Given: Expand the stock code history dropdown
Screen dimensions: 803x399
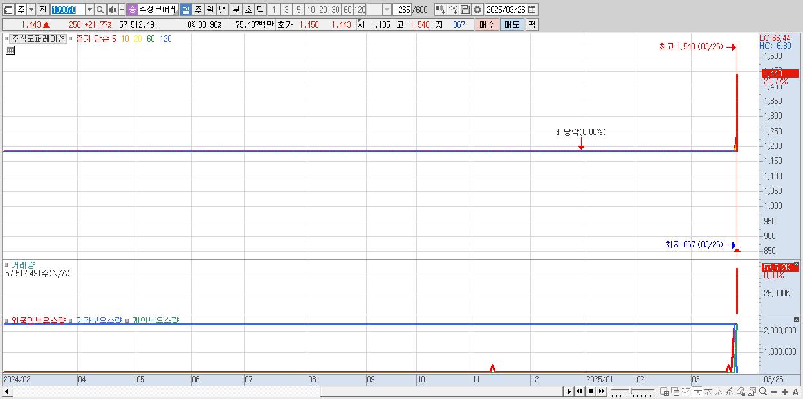Looking at the screenshot, I should 89,10.
